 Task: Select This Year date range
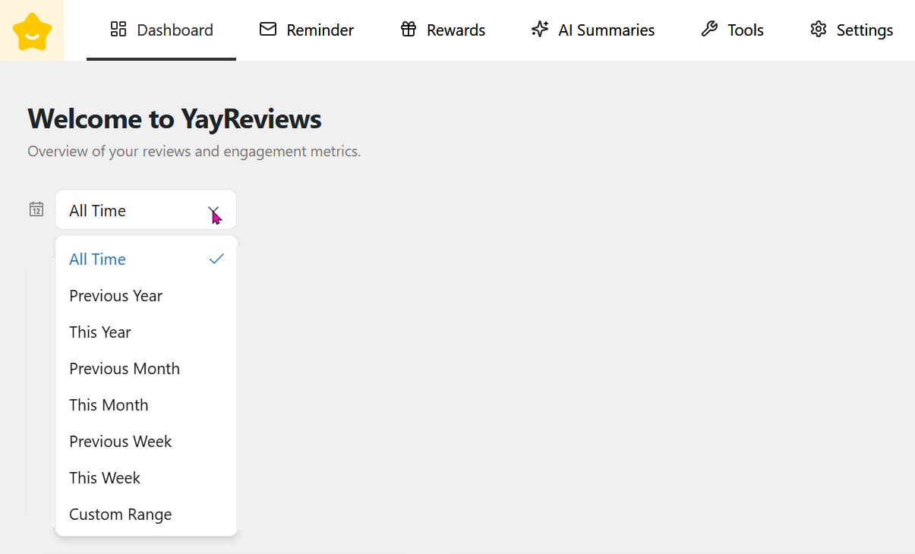99,332
